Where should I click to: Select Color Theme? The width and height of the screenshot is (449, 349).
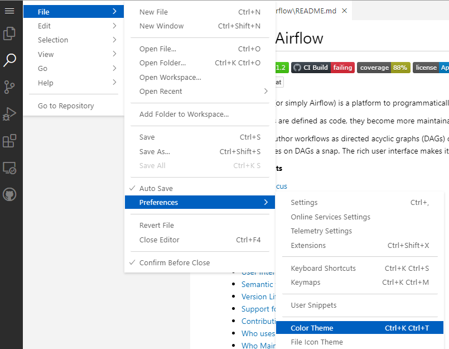tap(360, 328)
